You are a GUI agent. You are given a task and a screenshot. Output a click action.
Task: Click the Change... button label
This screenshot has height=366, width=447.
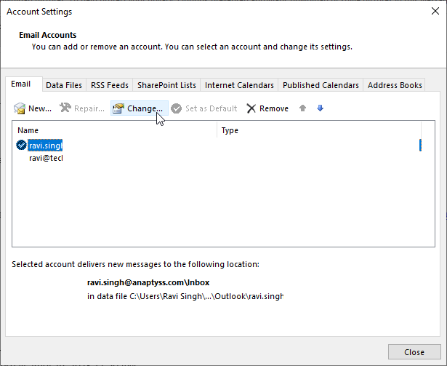point(145,108)
